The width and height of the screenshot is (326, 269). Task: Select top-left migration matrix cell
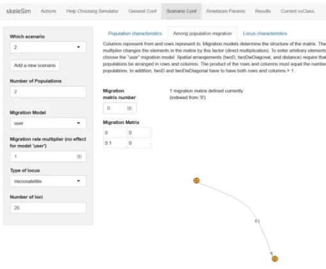click(115, 133)
